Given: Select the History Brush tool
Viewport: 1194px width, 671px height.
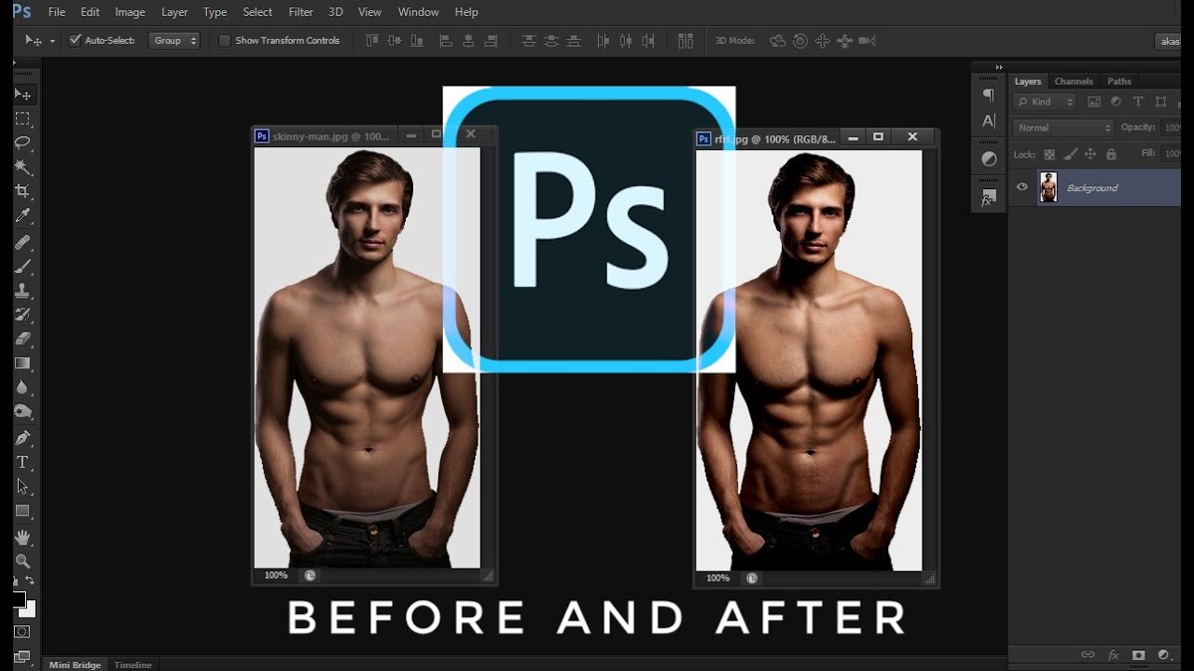Looking at the screenshot, I should tap(22, 315).
